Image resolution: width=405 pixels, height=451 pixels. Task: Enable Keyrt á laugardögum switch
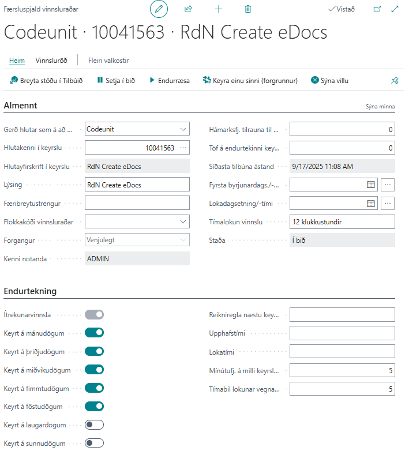click(94, 425)
